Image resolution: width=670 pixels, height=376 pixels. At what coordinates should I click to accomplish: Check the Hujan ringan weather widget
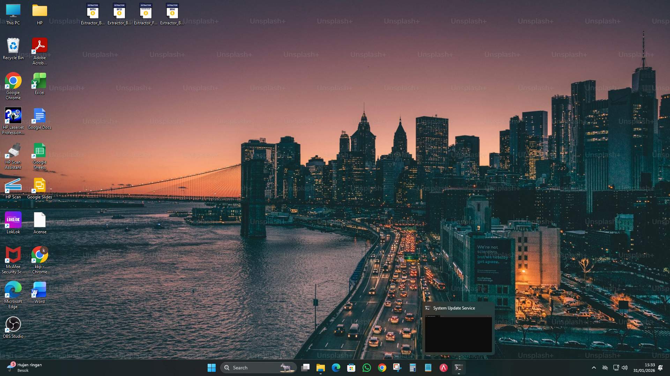(24, 367)
